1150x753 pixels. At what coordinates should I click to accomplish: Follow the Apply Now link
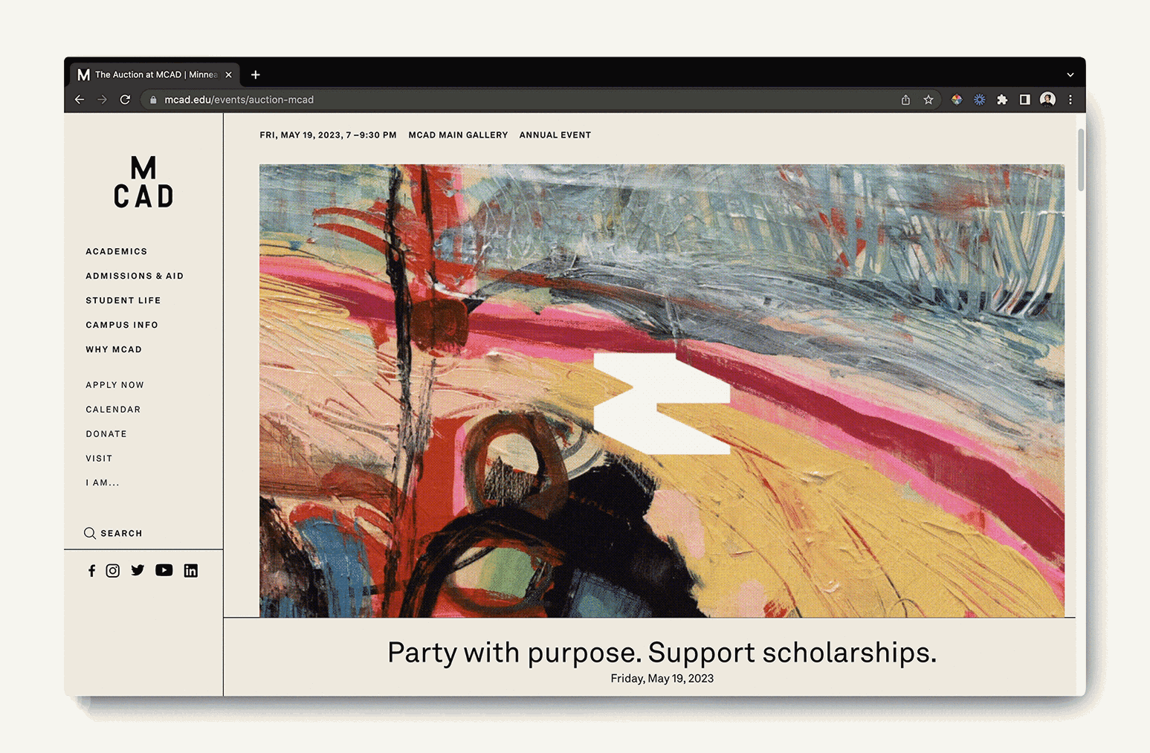click(x=115, y=385)
